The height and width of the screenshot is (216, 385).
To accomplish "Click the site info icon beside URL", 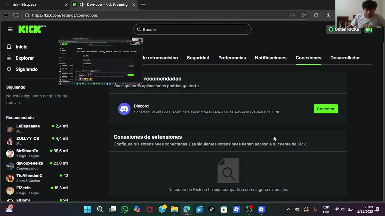I will [27, 15].
